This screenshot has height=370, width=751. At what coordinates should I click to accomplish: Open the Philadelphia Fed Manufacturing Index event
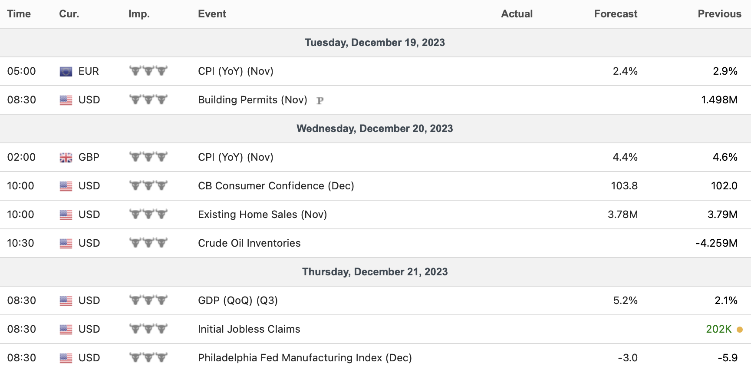pyautogui.click(x=305, y=358)
